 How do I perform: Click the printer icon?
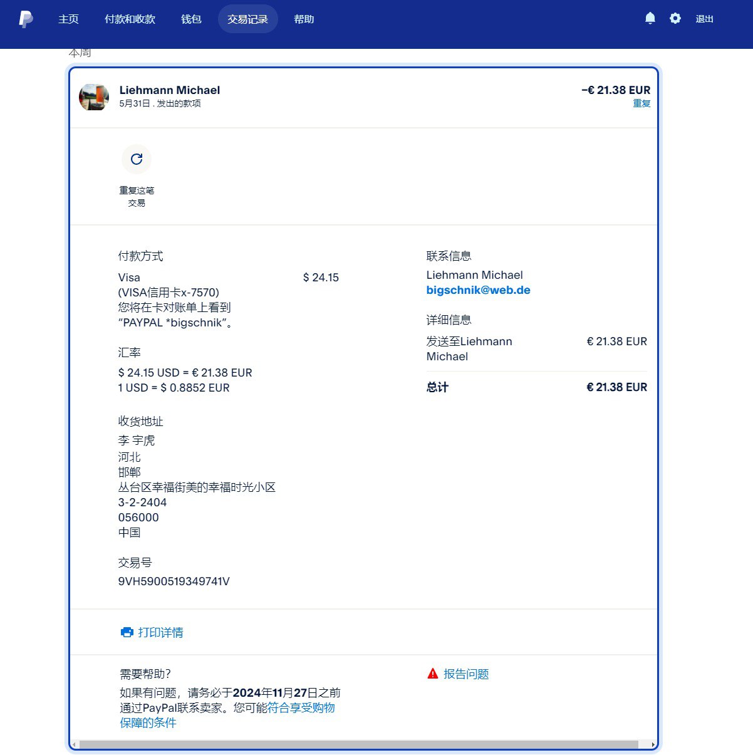(127, 632)
